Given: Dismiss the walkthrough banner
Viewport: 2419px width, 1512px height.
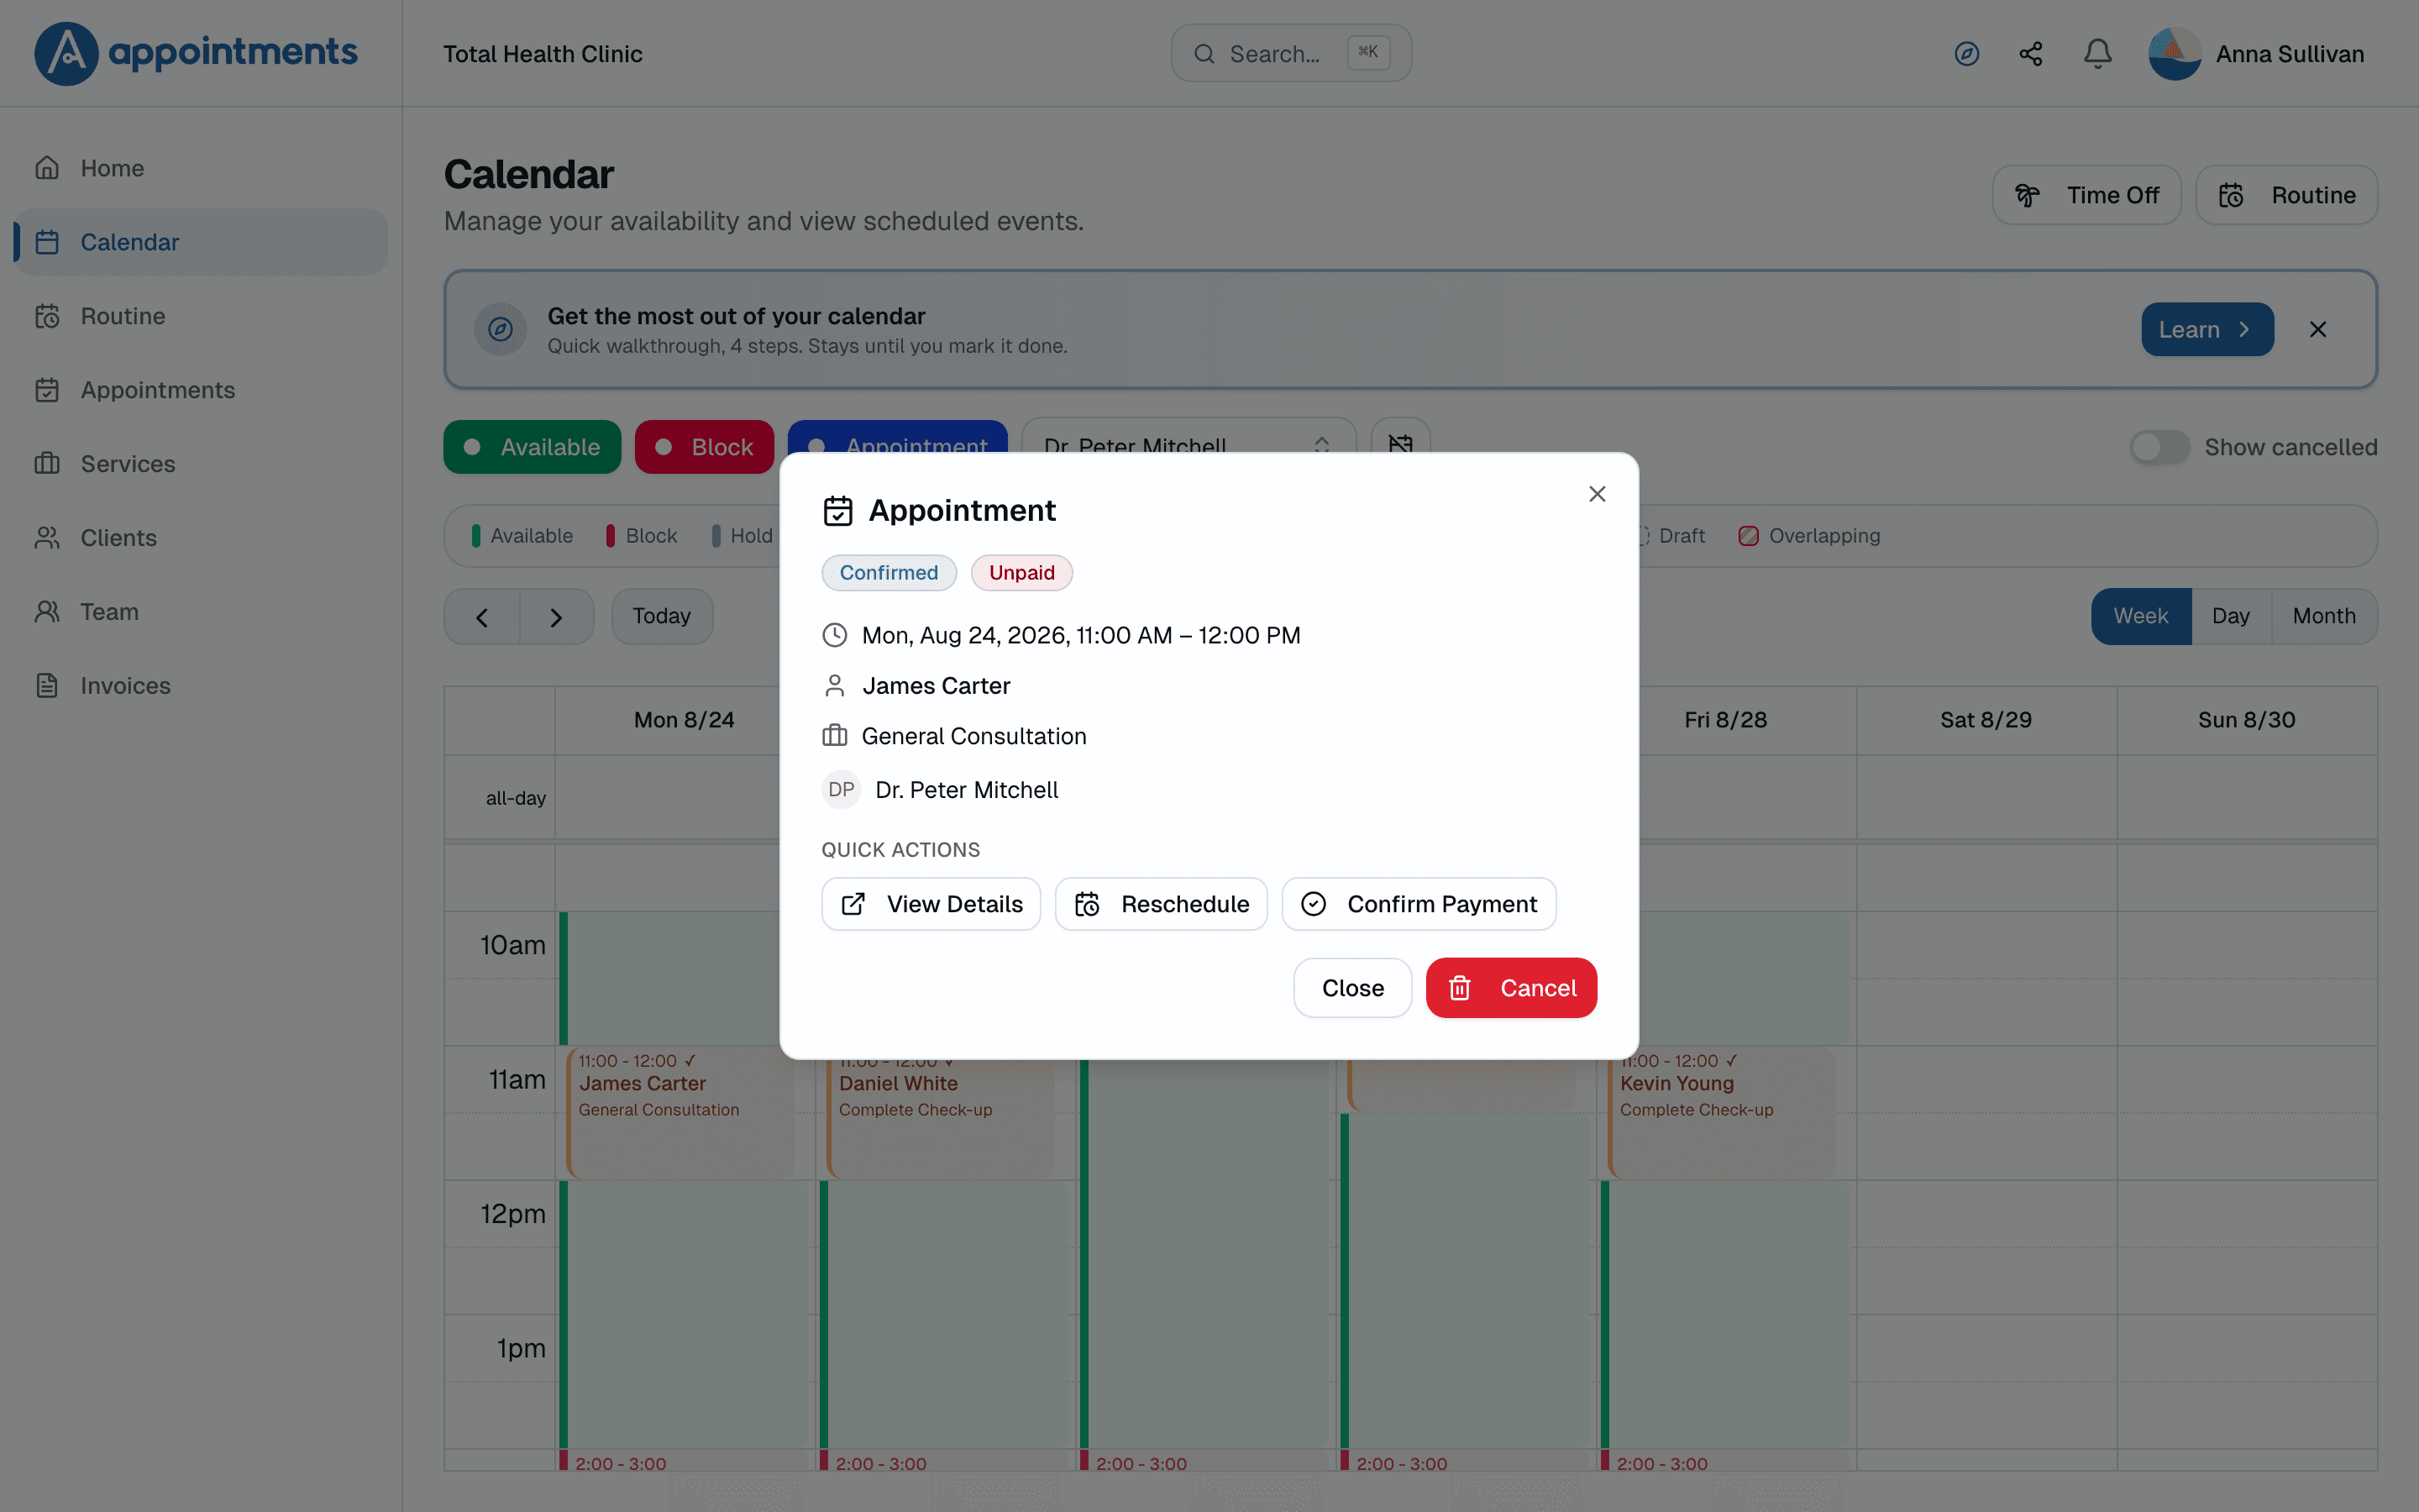Looking at the screenshot, I should 2318,329.
